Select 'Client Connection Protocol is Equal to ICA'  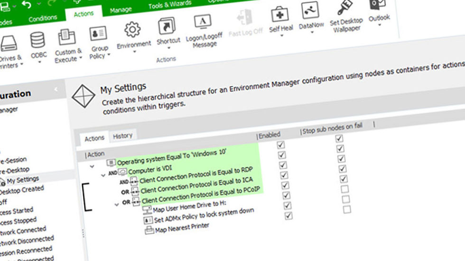[x=196, y=186]
